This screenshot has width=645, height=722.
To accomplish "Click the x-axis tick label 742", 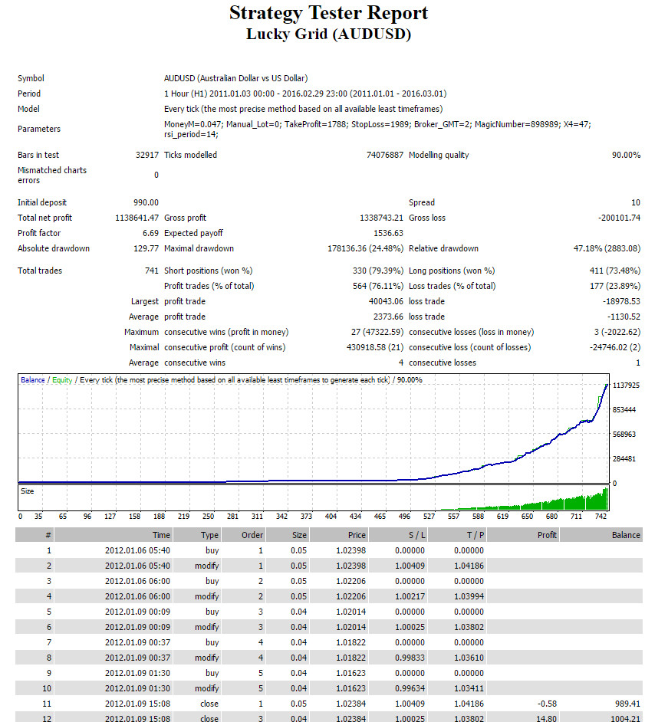I will 601,516.
